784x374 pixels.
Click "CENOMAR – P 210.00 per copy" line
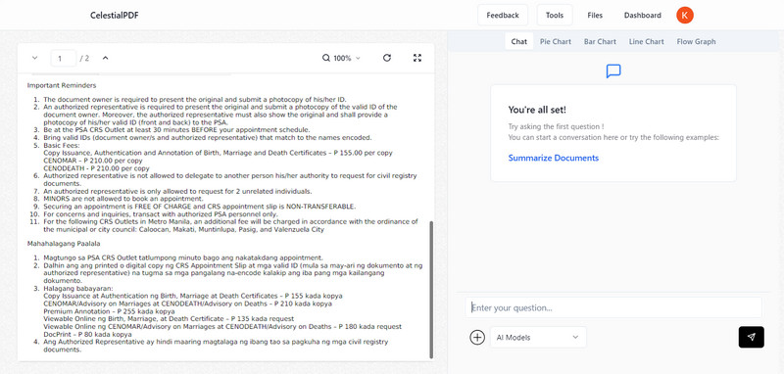tap(93, 161)
